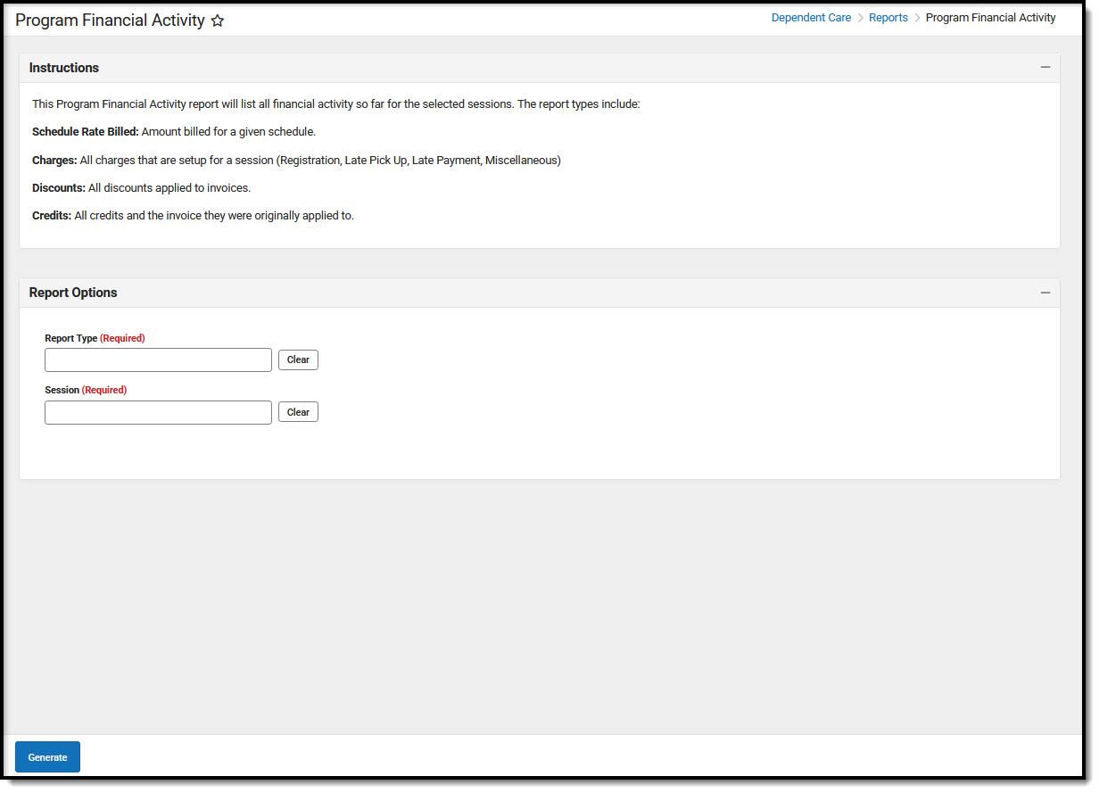Generate the Program Financial Activity report
This screenshot has height=793, width=1099.
tap(47, 756)
